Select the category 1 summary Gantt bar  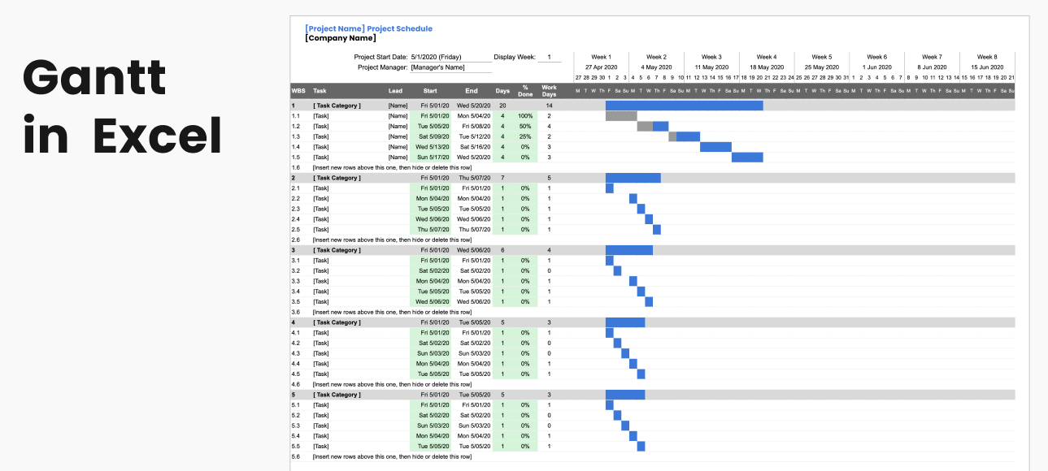(685, 106)
